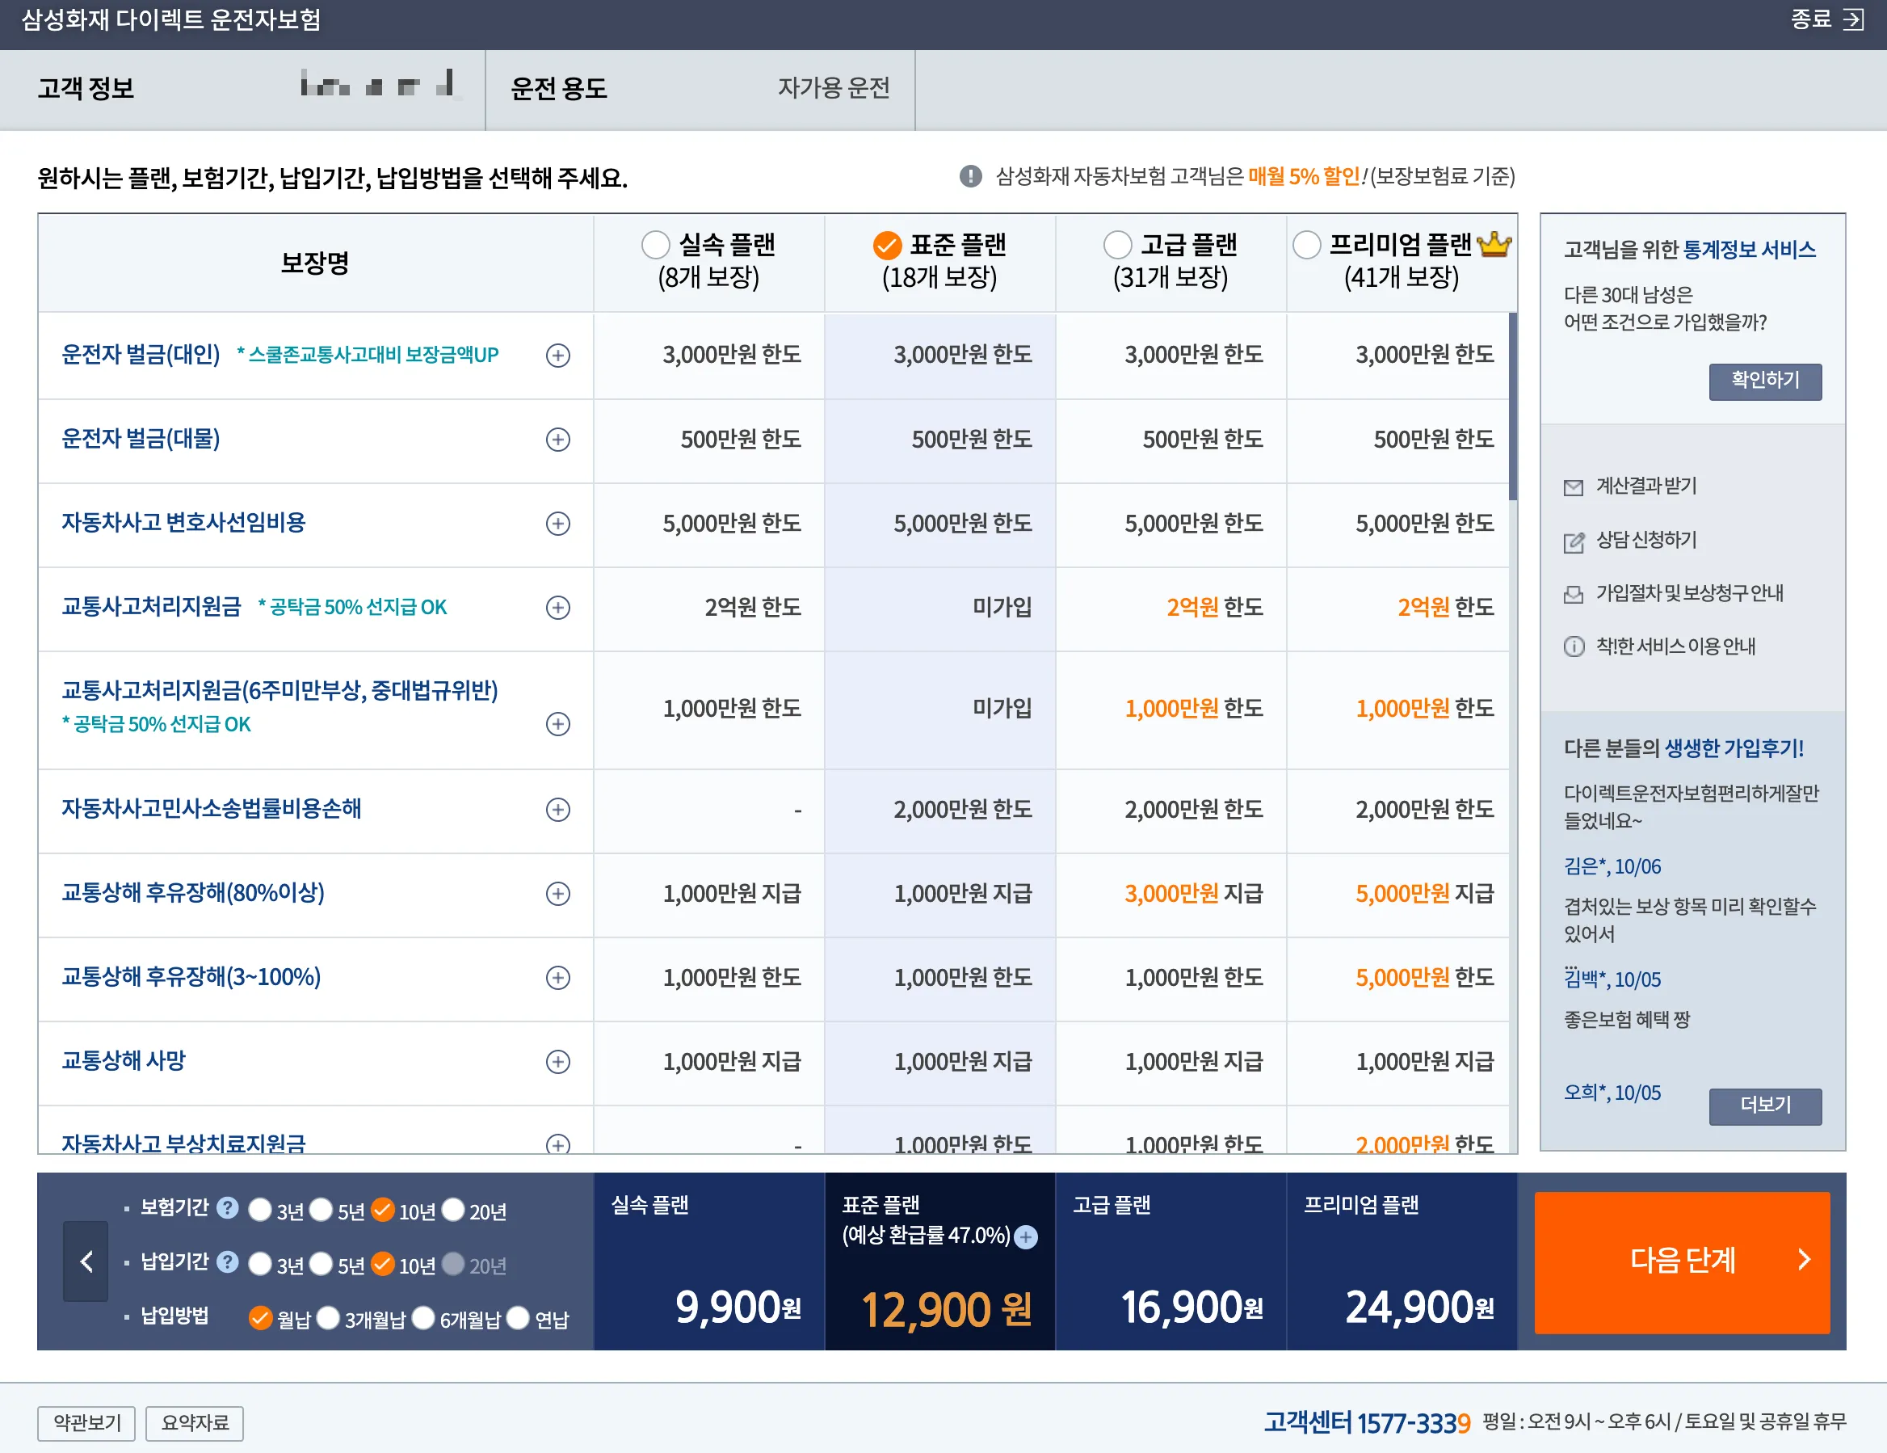Open the 운전 용도 section
Viewport: 1887px width, 1453px height.
[559, 88]
